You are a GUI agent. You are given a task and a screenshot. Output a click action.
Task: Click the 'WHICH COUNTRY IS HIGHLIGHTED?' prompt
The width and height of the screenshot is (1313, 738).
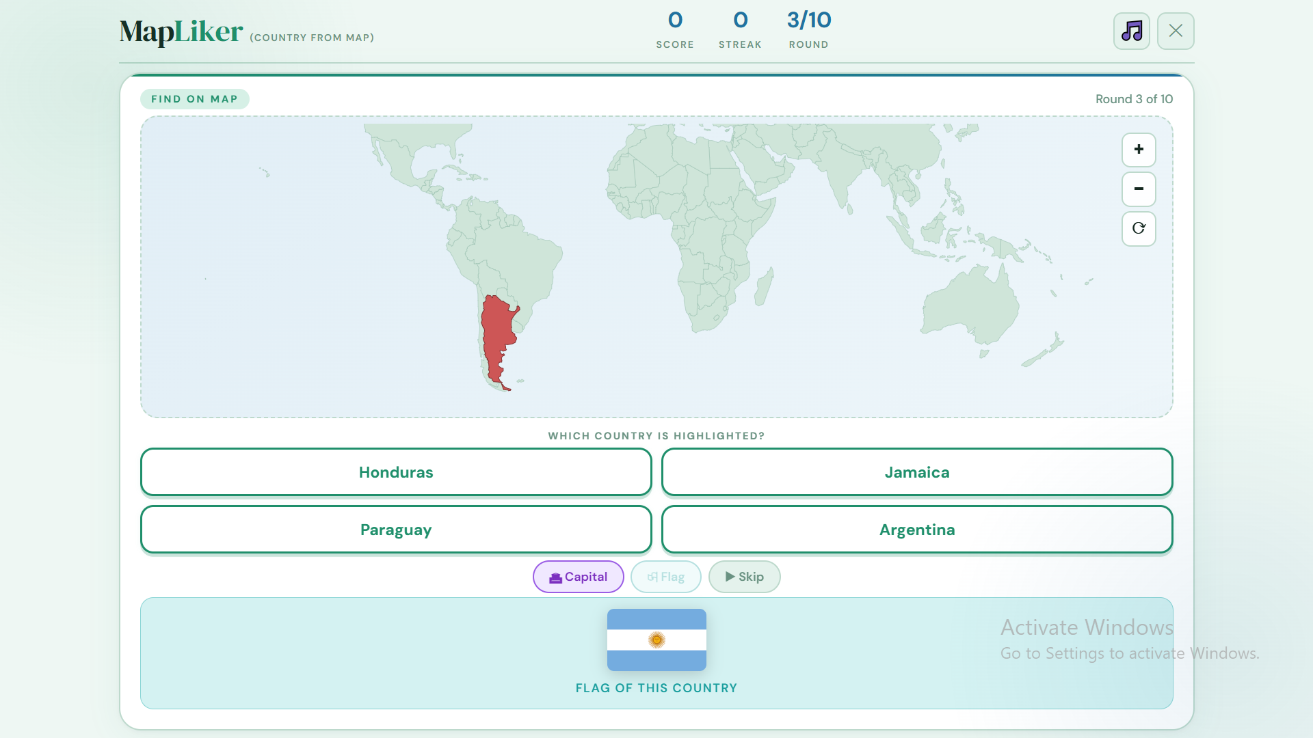[656, 436]
